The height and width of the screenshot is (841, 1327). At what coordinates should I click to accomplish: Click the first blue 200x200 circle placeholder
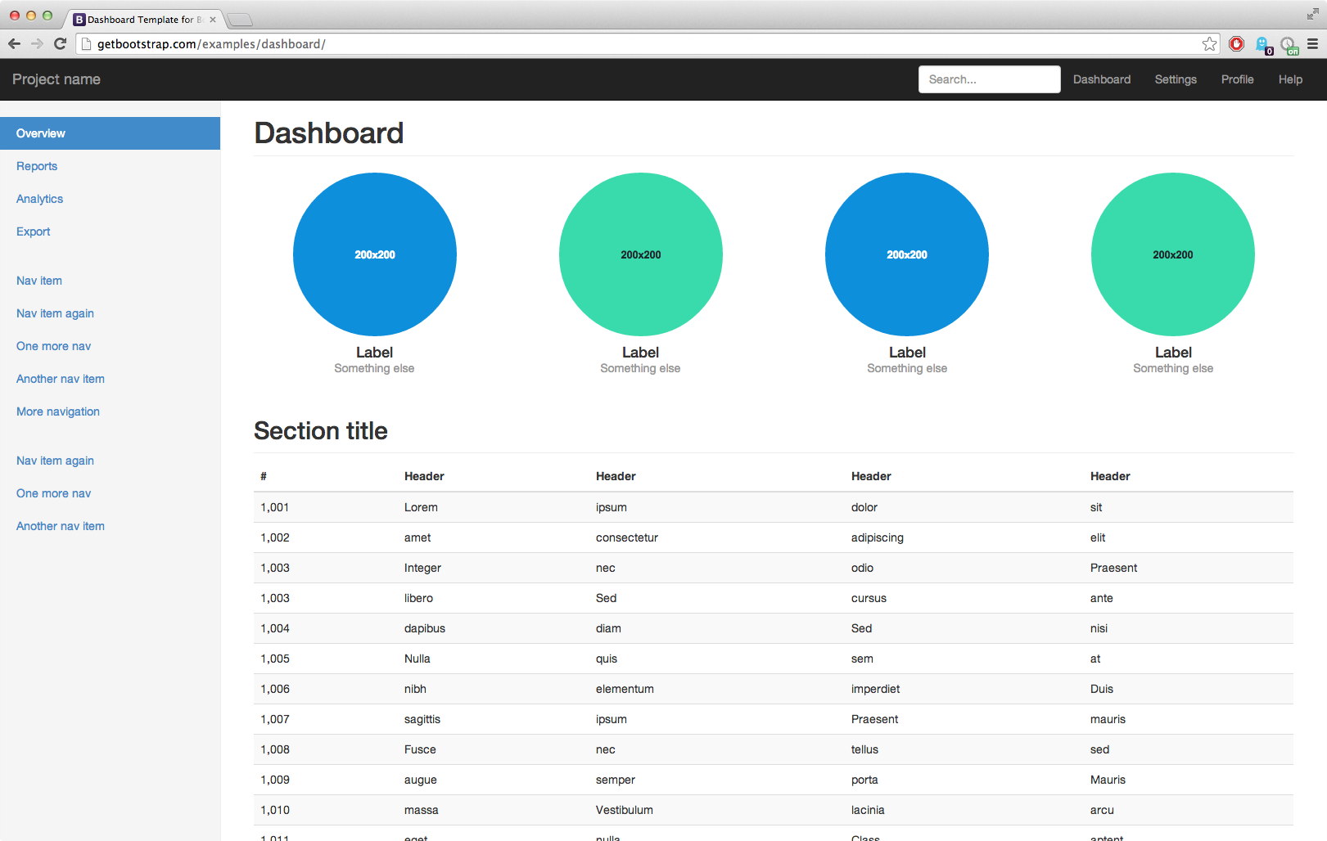pos(374,254)
